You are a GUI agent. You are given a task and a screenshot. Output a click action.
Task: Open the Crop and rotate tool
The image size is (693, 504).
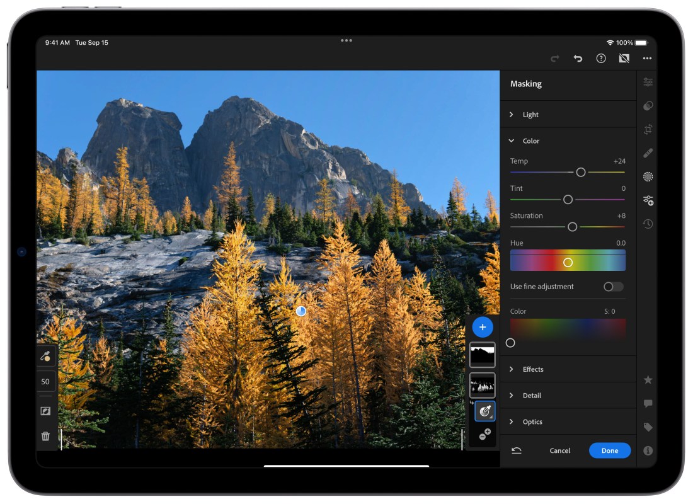pyautogui.click(x=648, y=129)
